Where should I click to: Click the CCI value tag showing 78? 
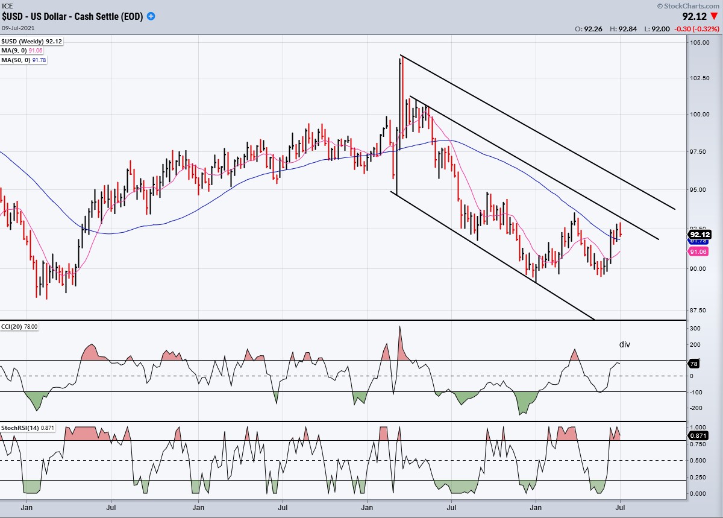pos(693,364)
